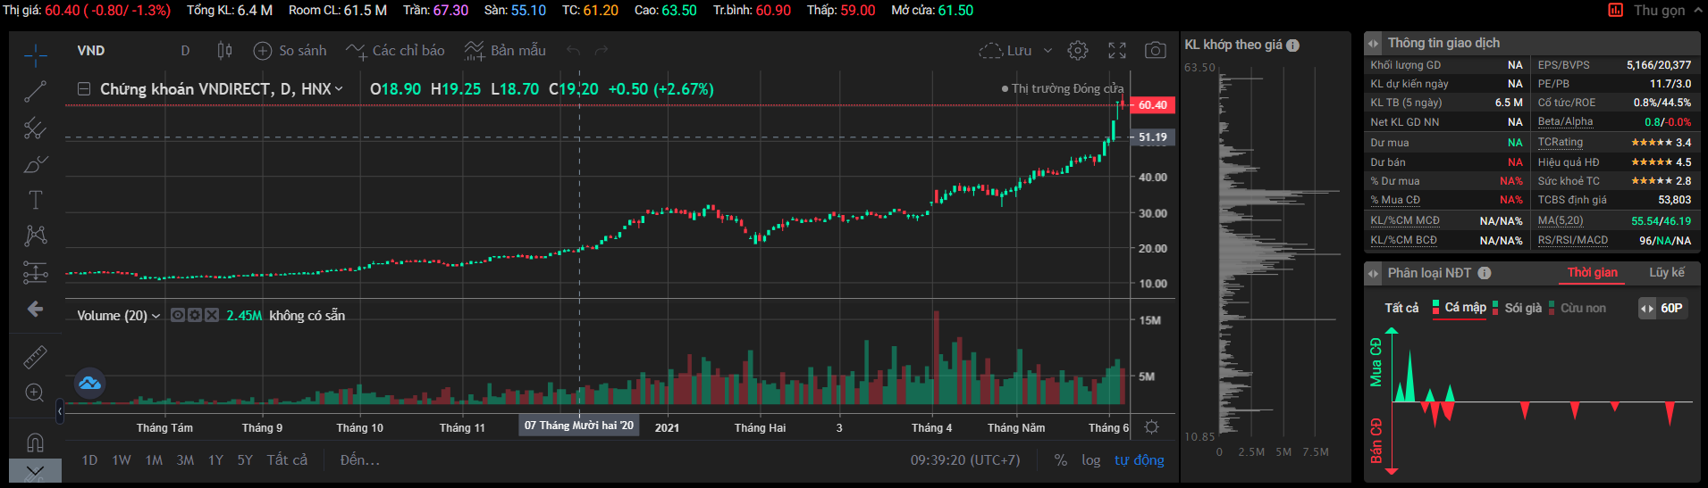Open time axis settings gear icon
Viewport: 1708px width, 488px height.
click(1151, 427)
